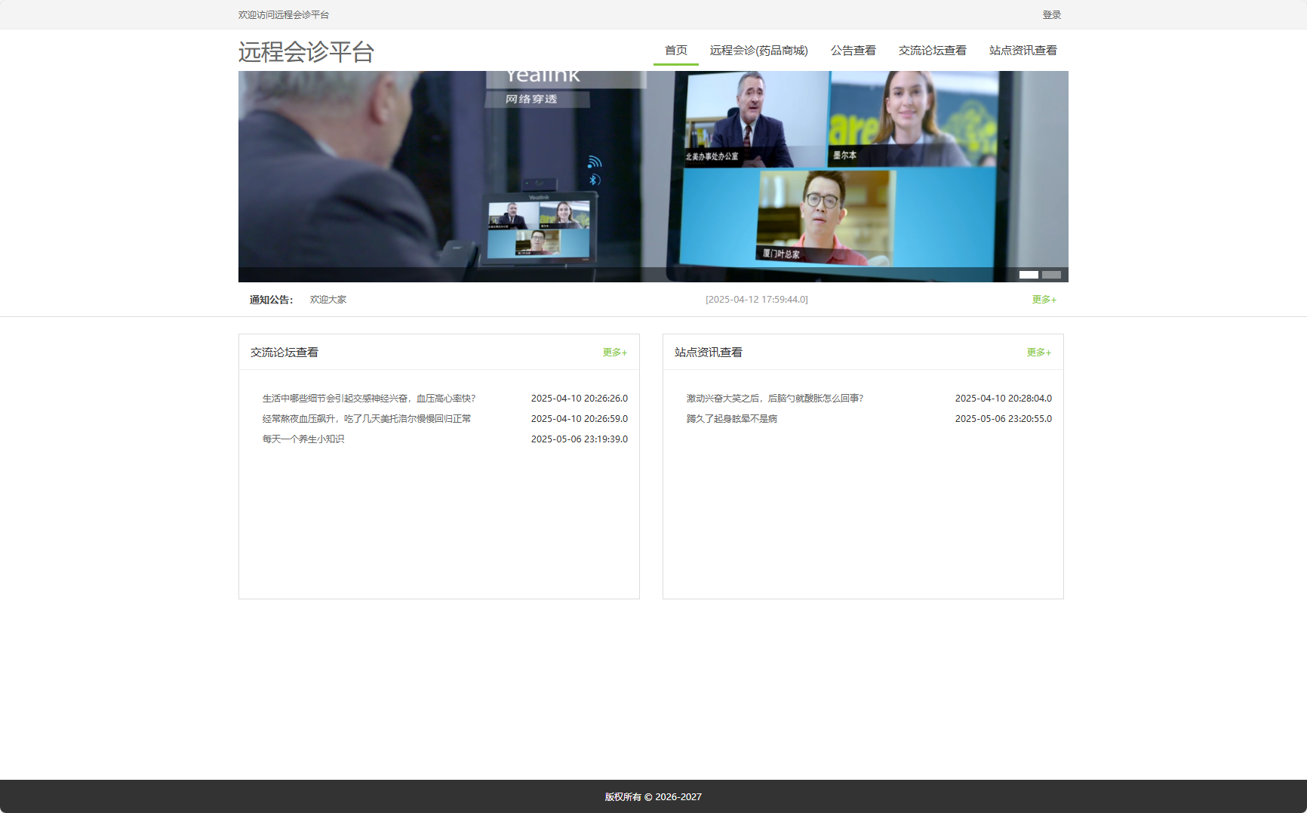Open 远程会诊(药品商城) menu item
The height and width of the screenshot is (813, 1307).
click(759, 51)
